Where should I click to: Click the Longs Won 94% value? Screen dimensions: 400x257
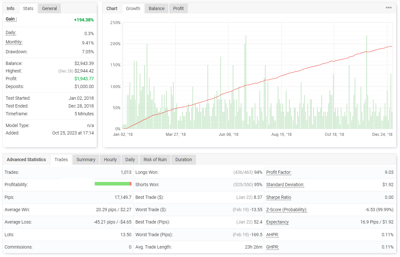(258, 172)
